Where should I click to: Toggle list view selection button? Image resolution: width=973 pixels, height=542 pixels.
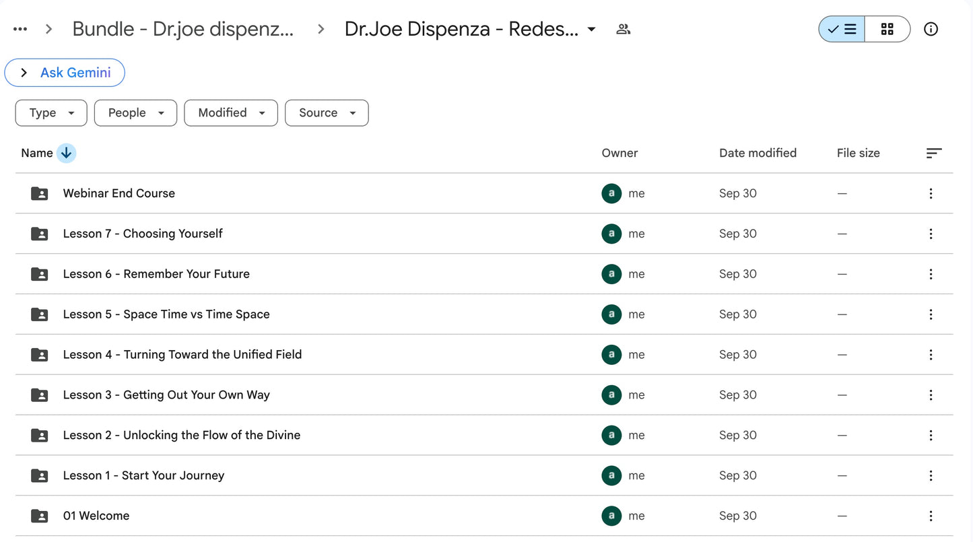pyautogui.click(x=840, y=29)
